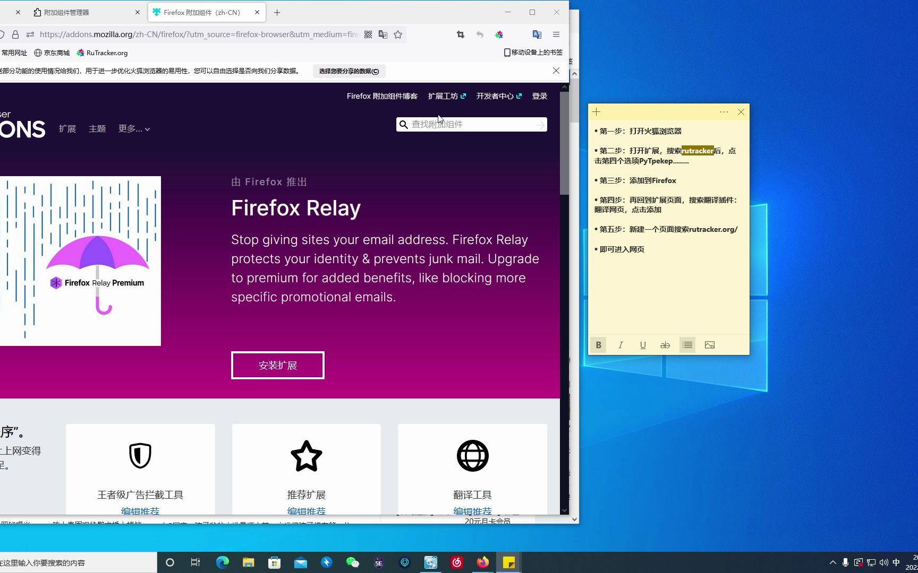
Task: Open the RuTracker extension toolbar icon
Action: pos(499,34)
